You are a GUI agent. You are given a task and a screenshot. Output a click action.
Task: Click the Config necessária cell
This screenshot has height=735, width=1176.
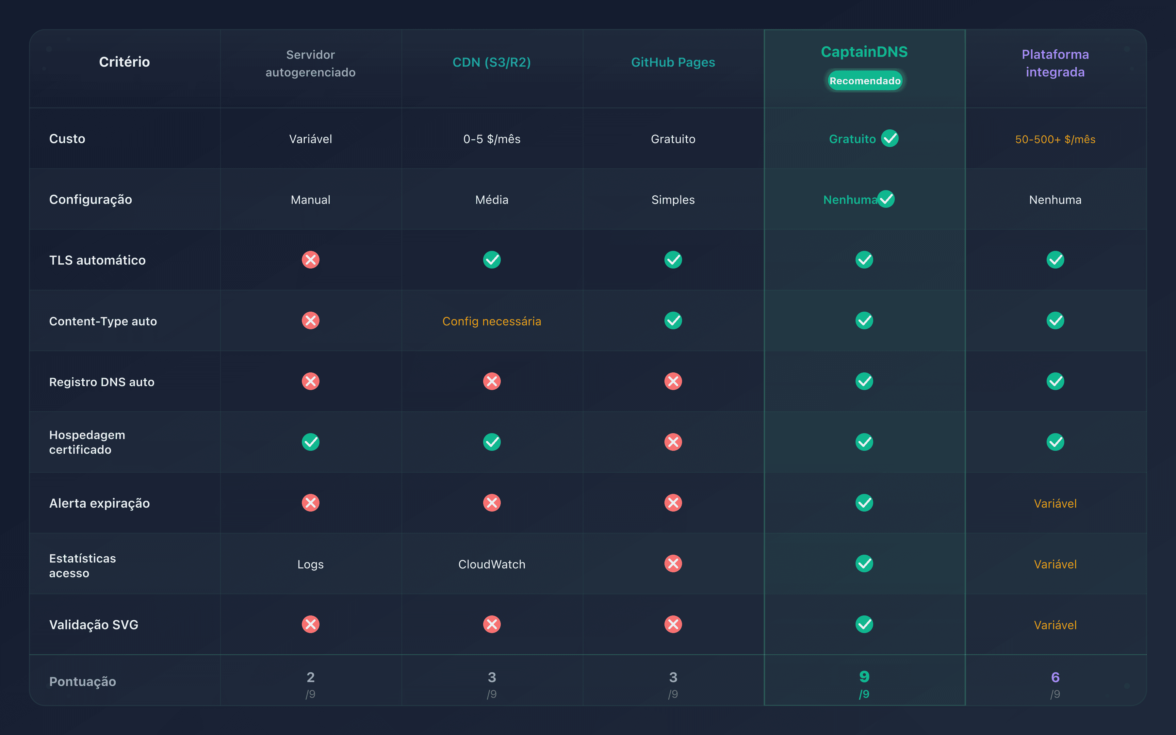click(x=492, y=321)
